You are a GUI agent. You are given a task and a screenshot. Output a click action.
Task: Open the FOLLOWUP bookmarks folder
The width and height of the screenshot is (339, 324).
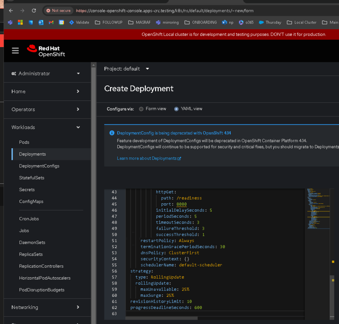click(x=109, y=22)
